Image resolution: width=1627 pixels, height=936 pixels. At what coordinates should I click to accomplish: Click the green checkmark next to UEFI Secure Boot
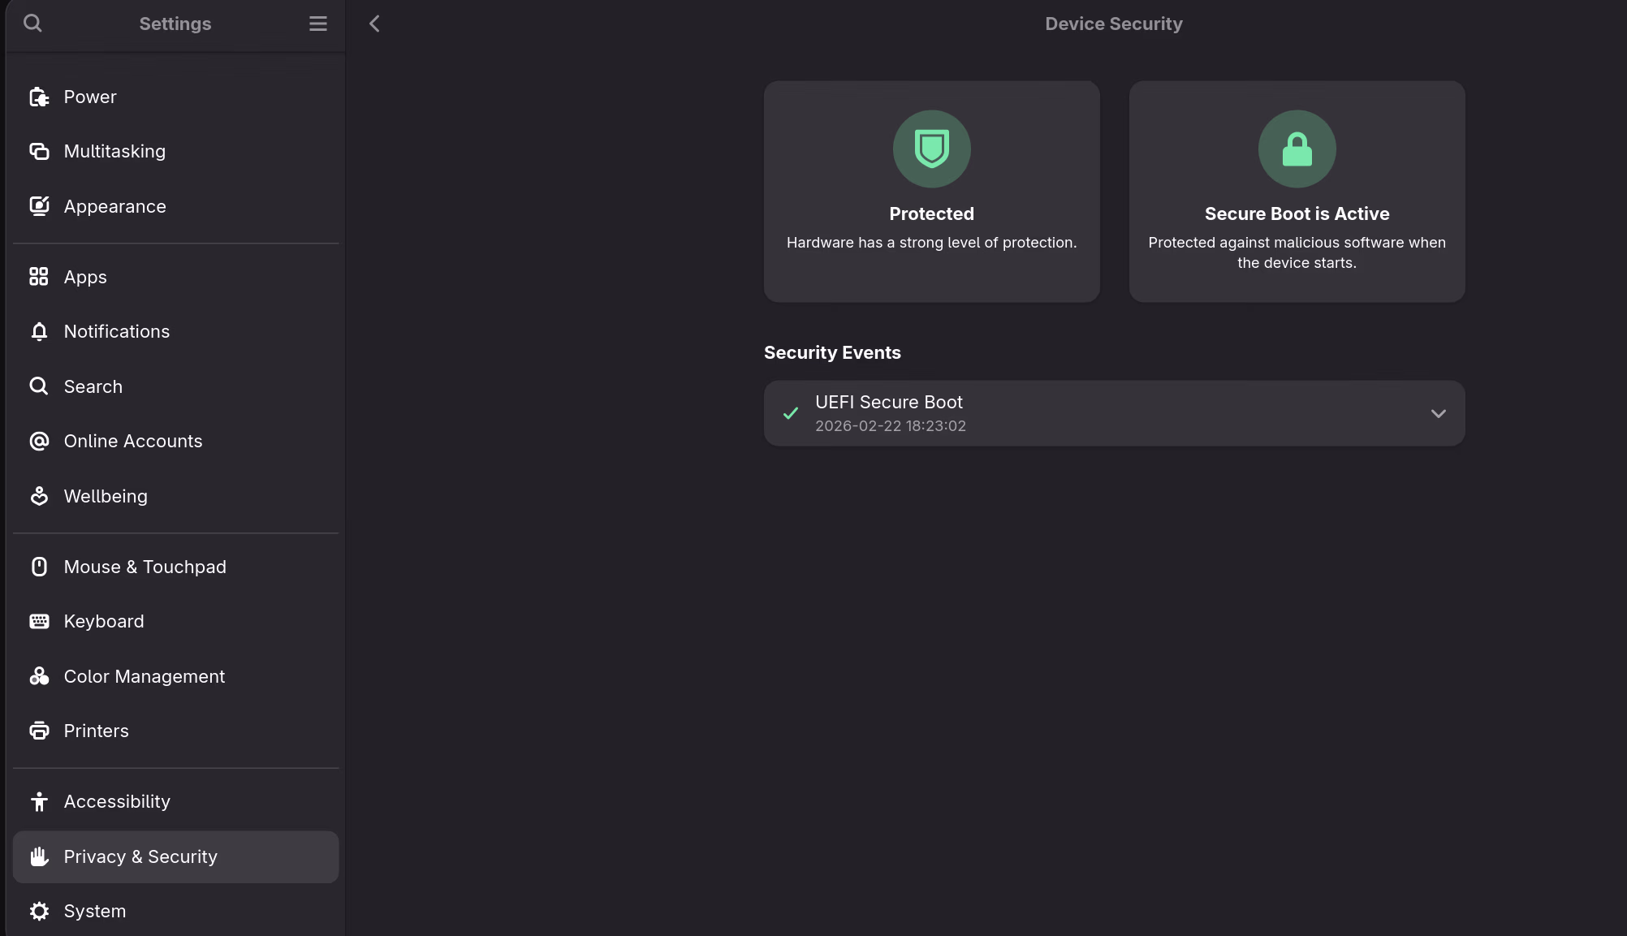pos(791,413)
